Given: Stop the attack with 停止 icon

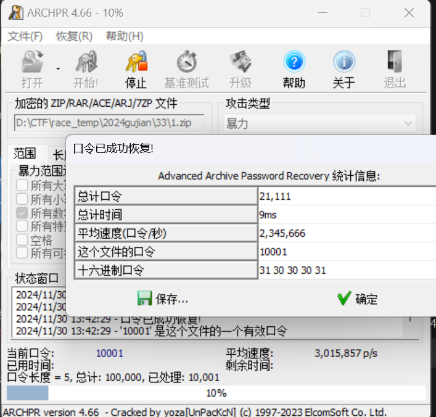Looking at the screenshot, I should (136, 62).
